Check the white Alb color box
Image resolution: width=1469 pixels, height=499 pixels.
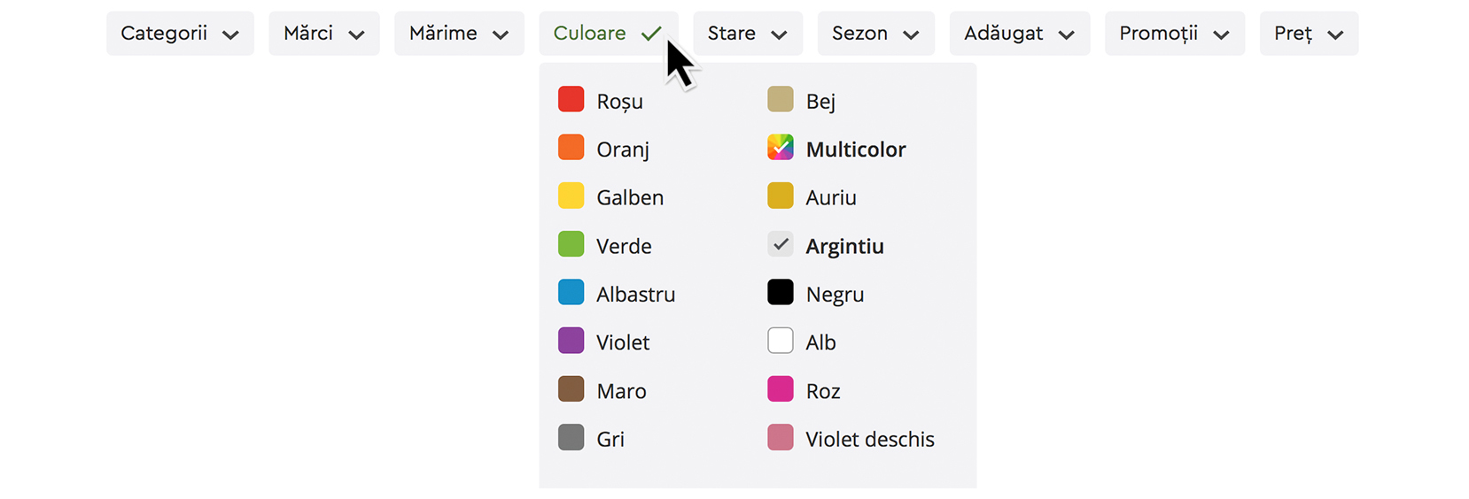click(780, 341)
